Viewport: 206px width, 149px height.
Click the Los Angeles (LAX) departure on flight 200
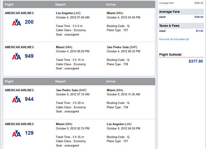click(68, 13)
